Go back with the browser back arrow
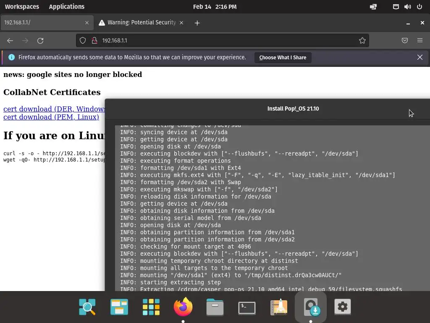 [x=10, y=41]
